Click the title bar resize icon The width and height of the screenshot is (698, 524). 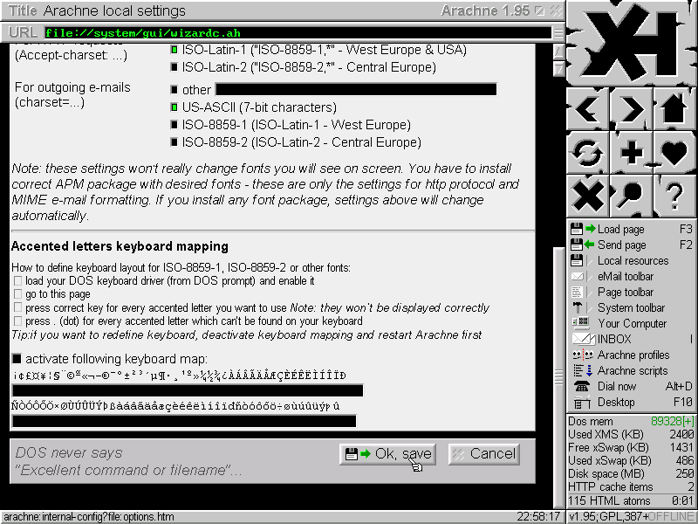[x=539, y=10]
